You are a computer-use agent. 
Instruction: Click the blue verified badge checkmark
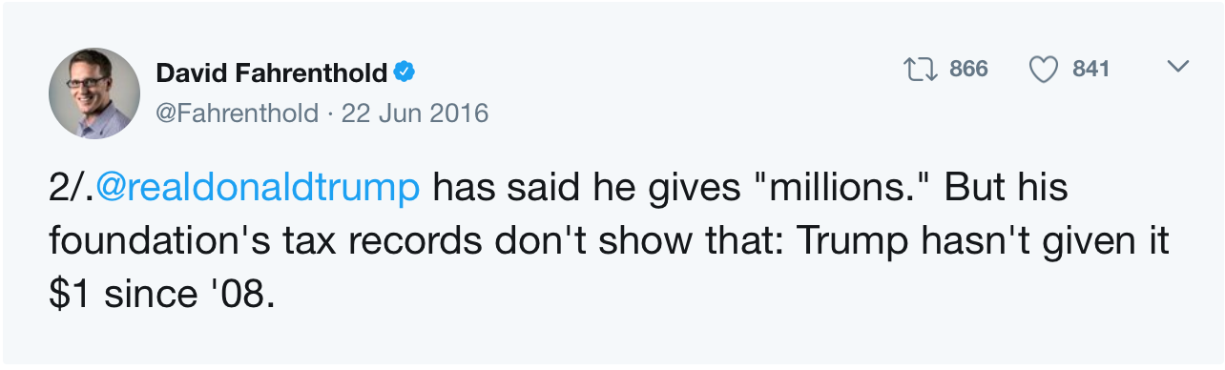coord(404,72)
